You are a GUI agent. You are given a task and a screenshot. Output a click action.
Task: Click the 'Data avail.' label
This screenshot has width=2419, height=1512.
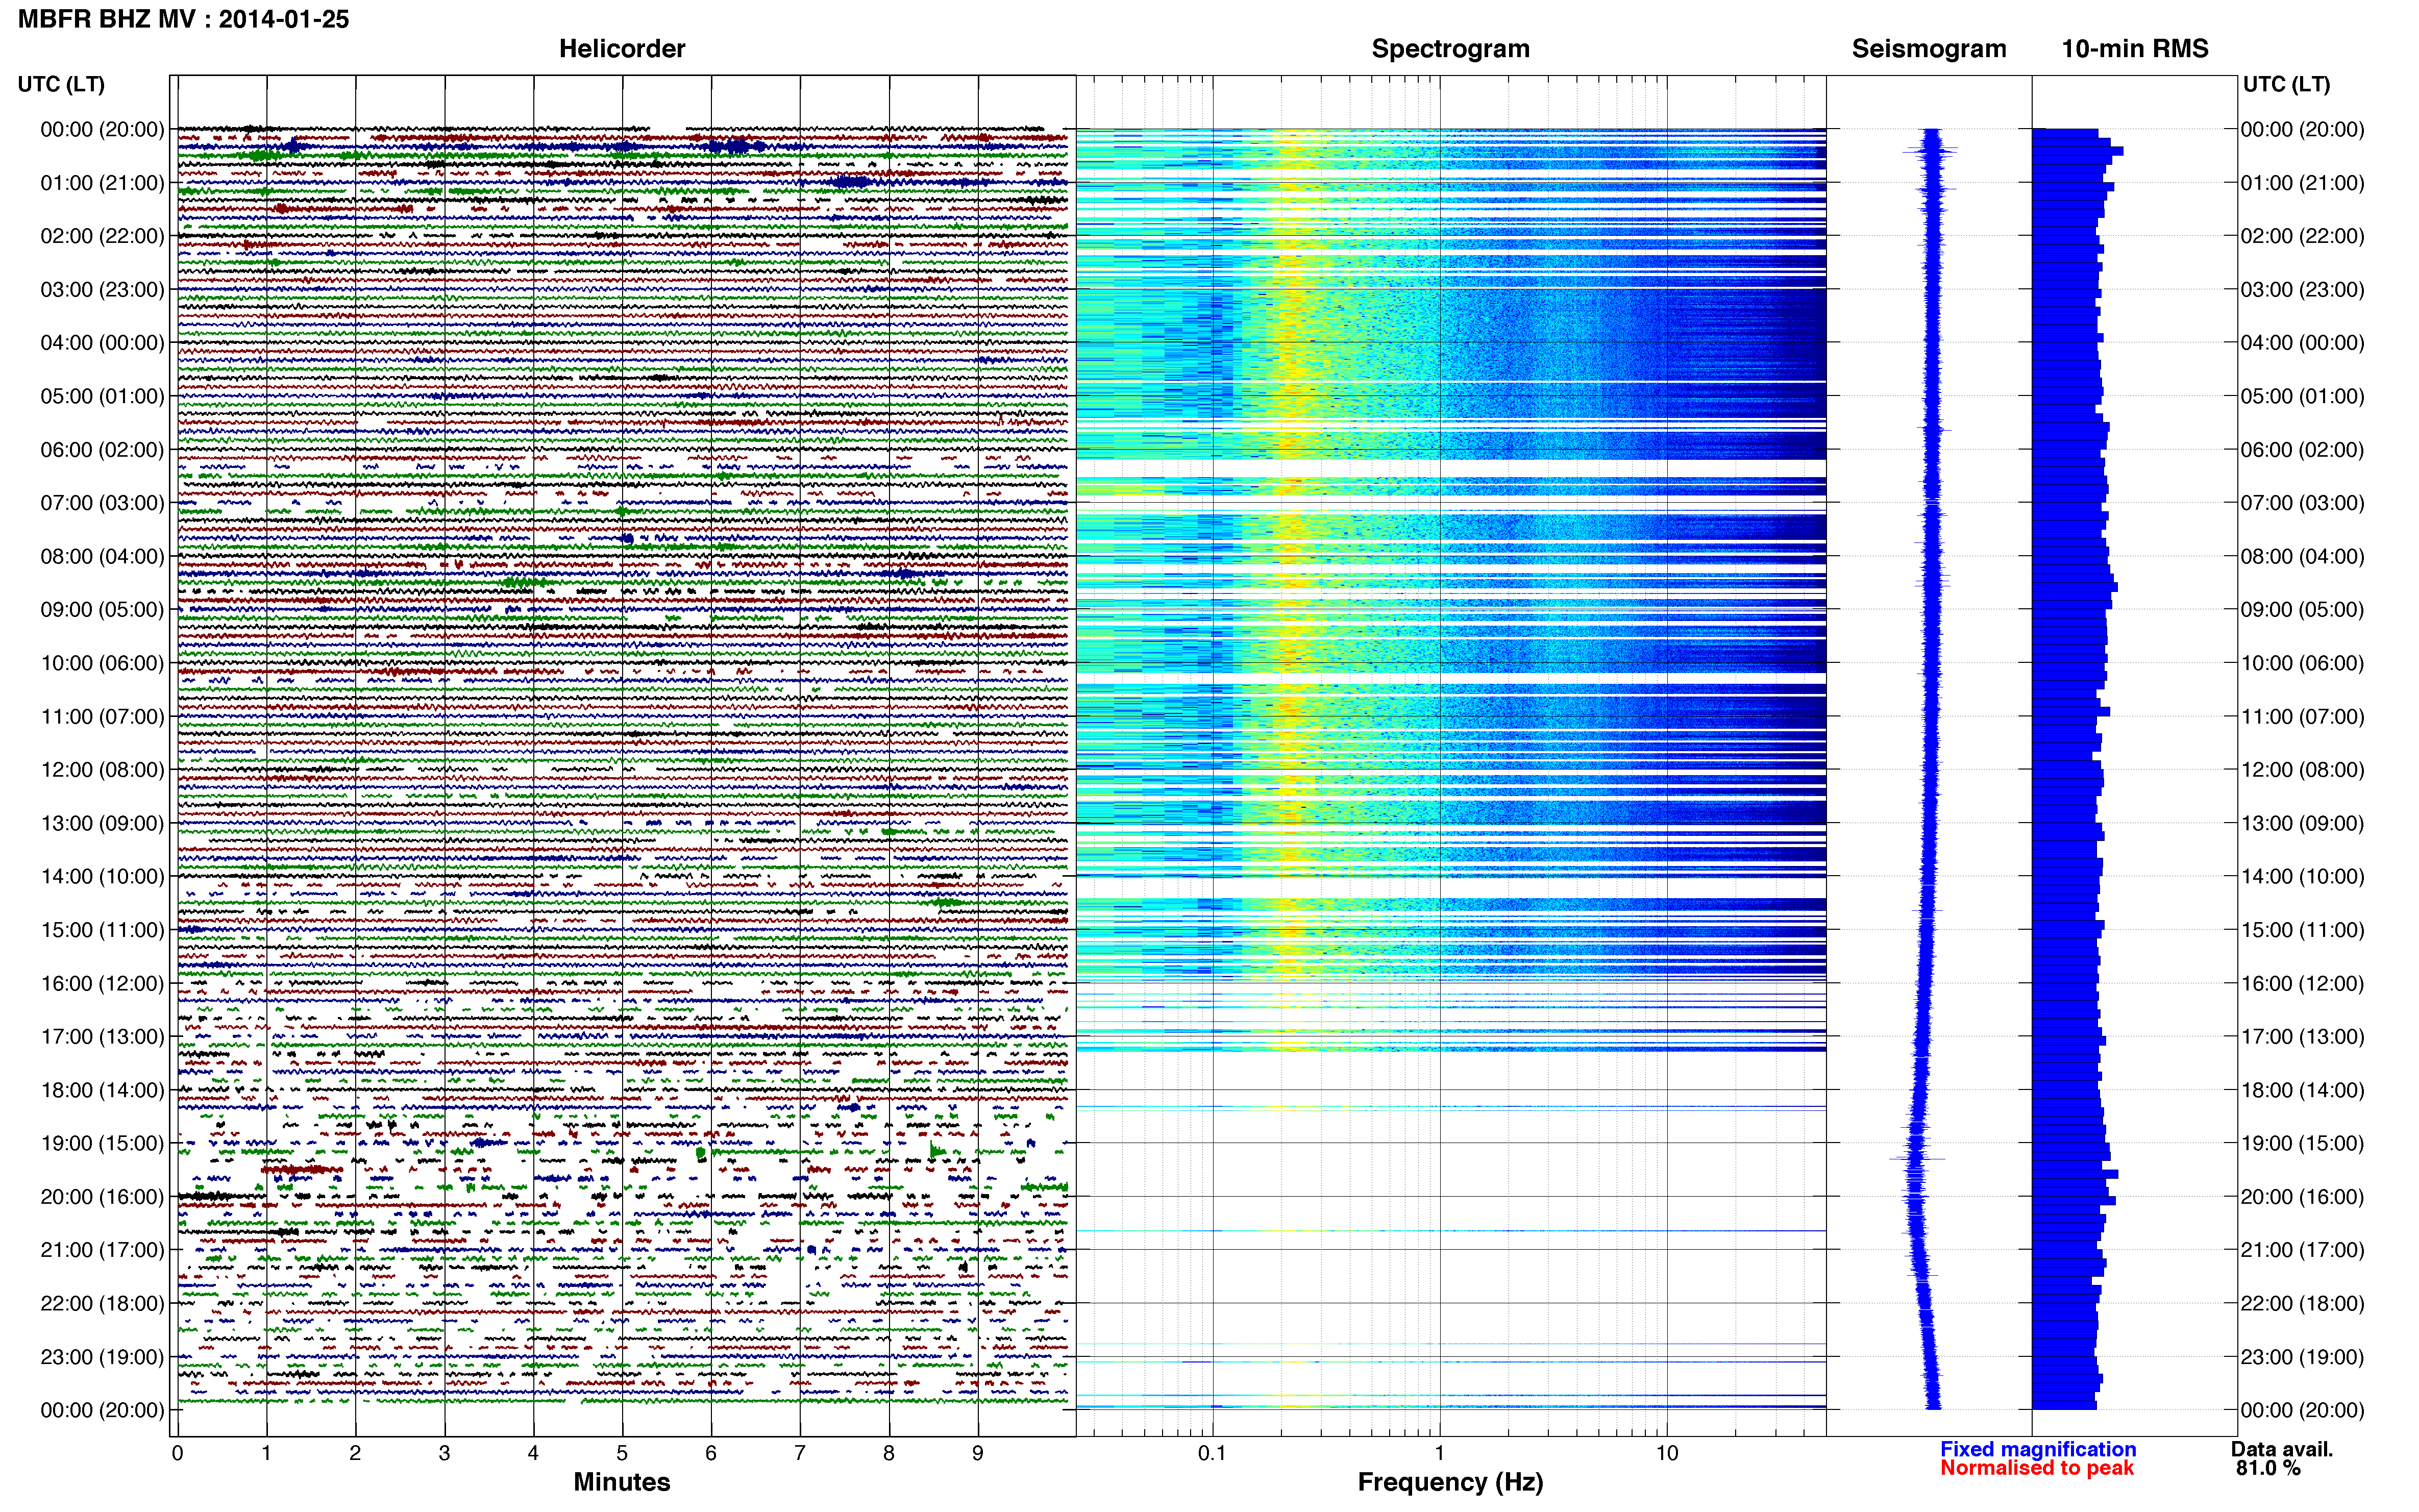(x=2282, y=1449)
